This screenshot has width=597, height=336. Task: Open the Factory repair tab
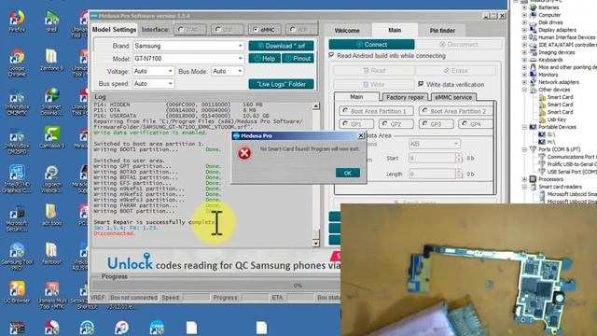(x=405, y=97)
